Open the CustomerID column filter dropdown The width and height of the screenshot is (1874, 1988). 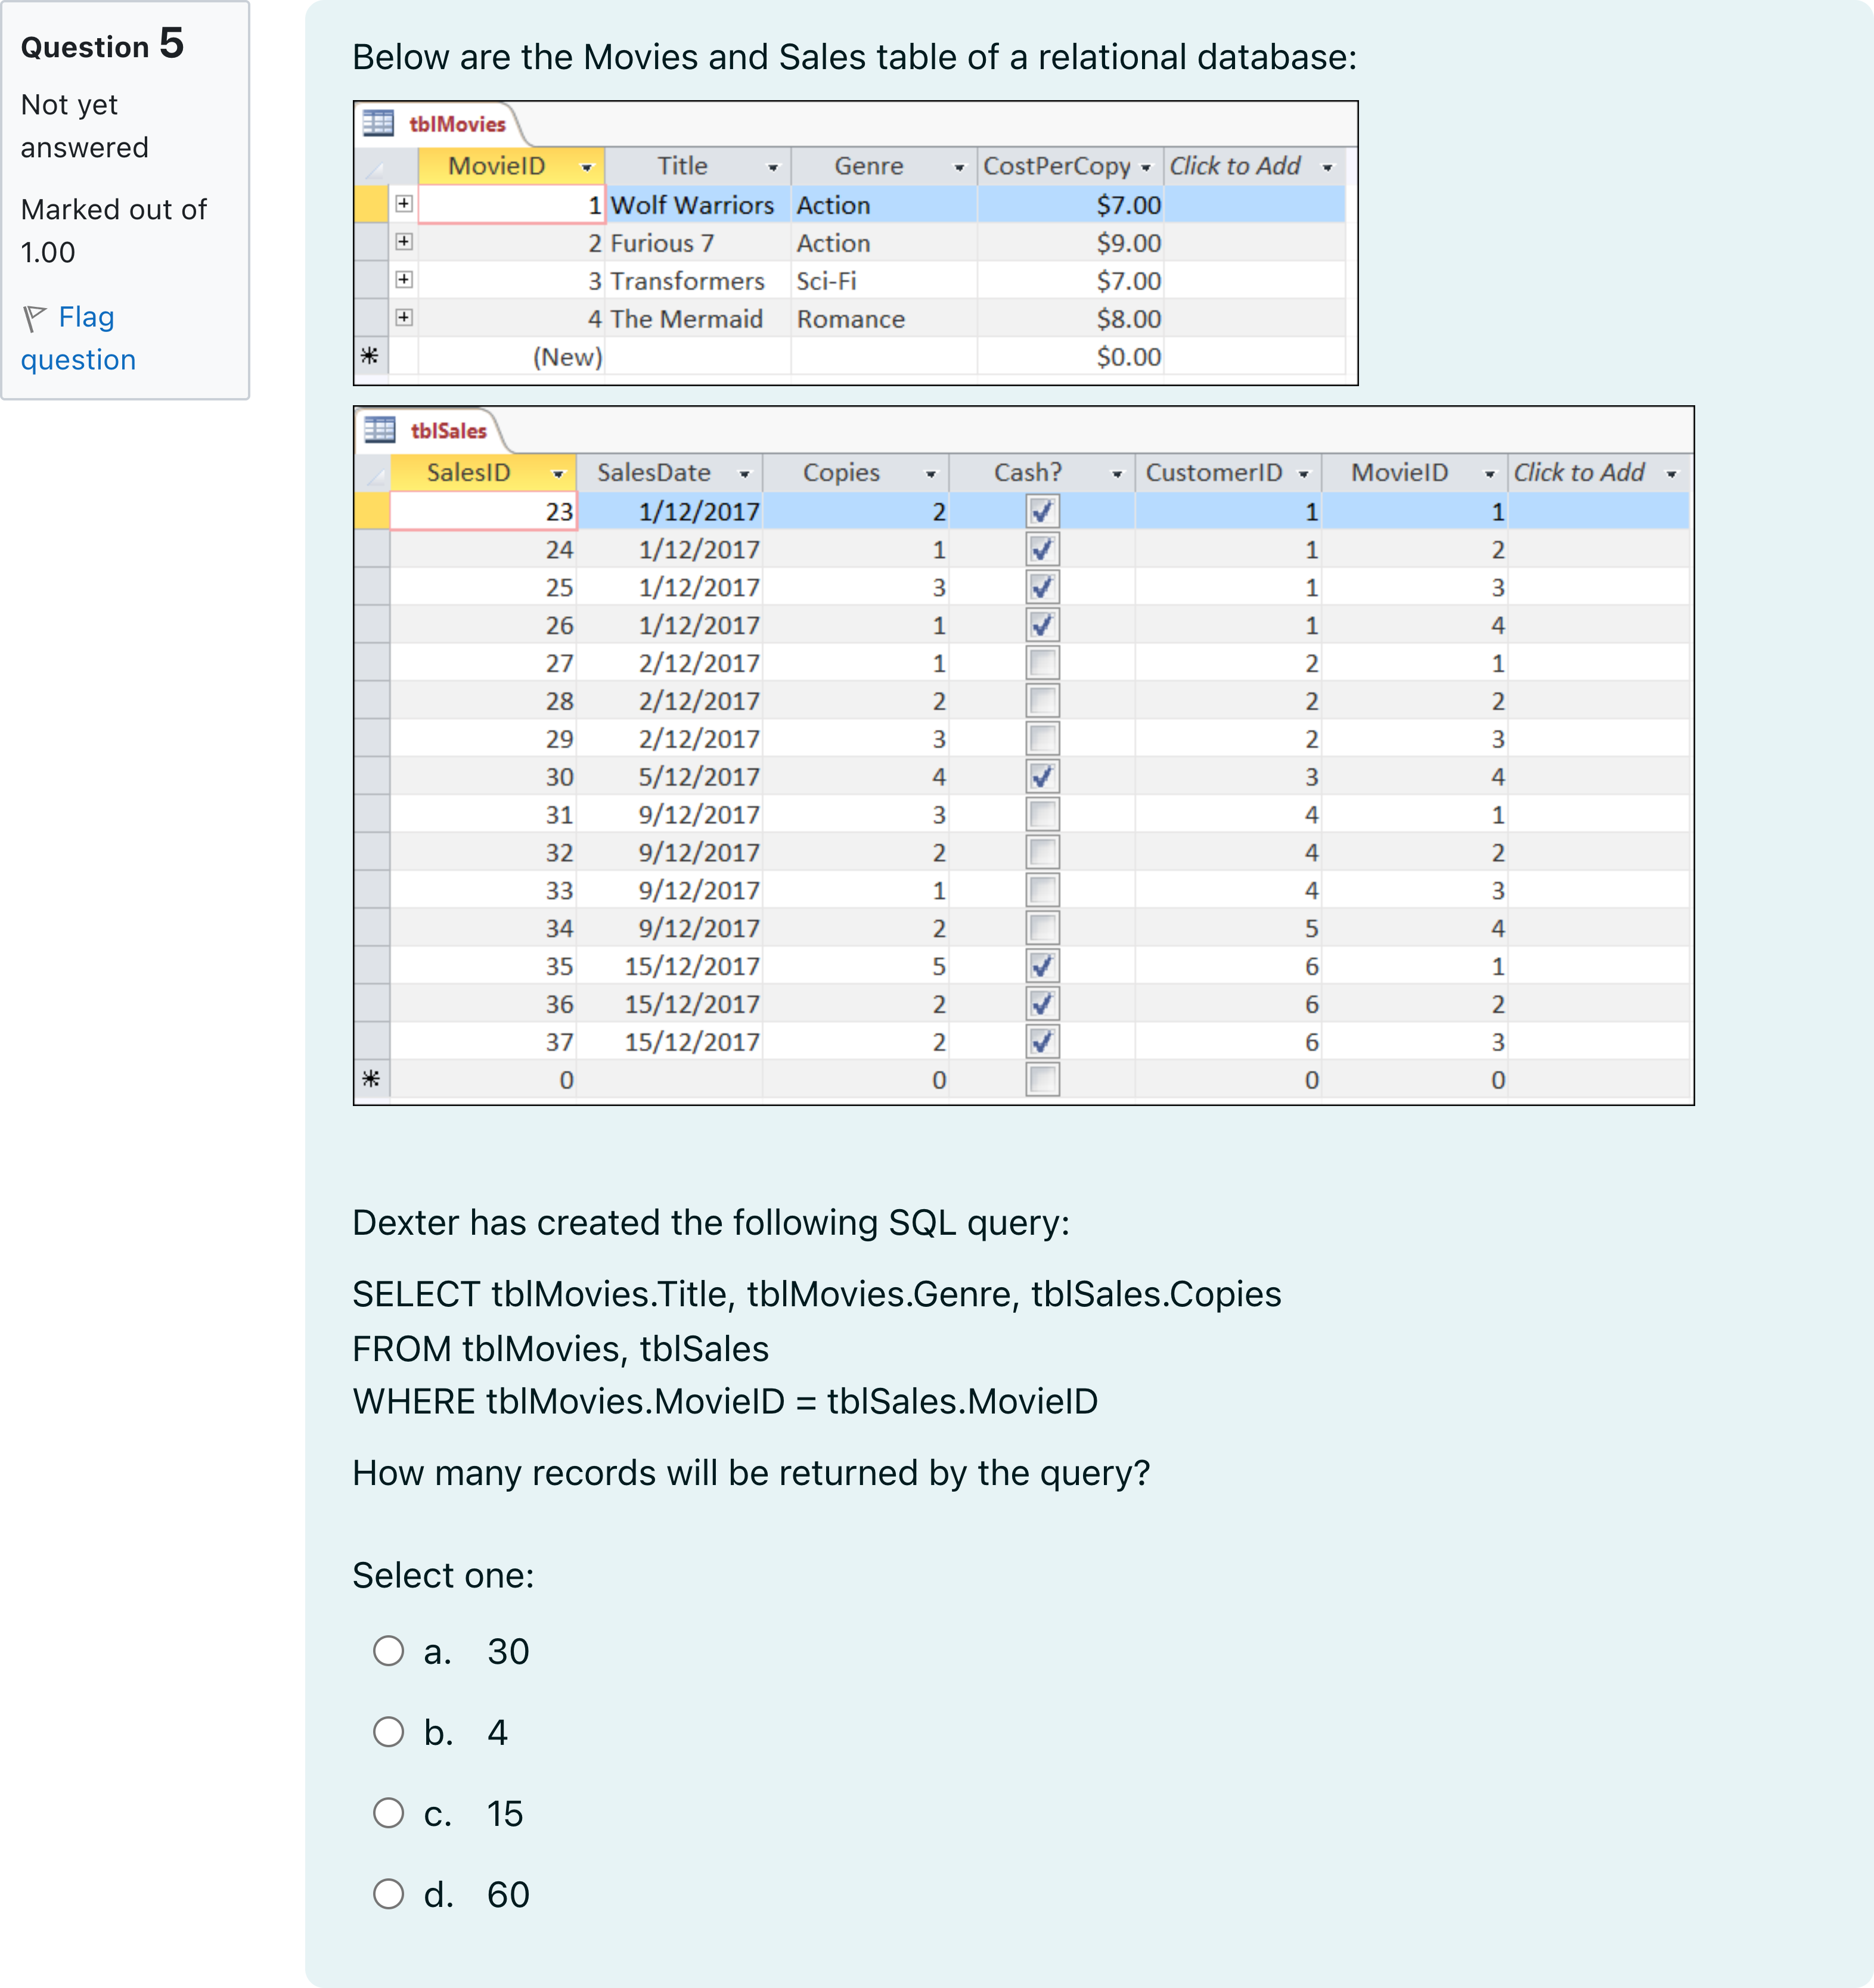pyautogui.click(x=1304, y=474)
